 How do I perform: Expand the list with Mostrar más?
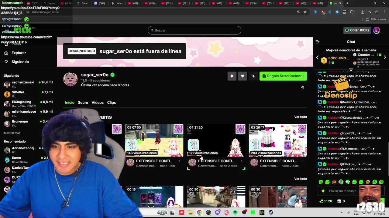(x=12, y=133)
